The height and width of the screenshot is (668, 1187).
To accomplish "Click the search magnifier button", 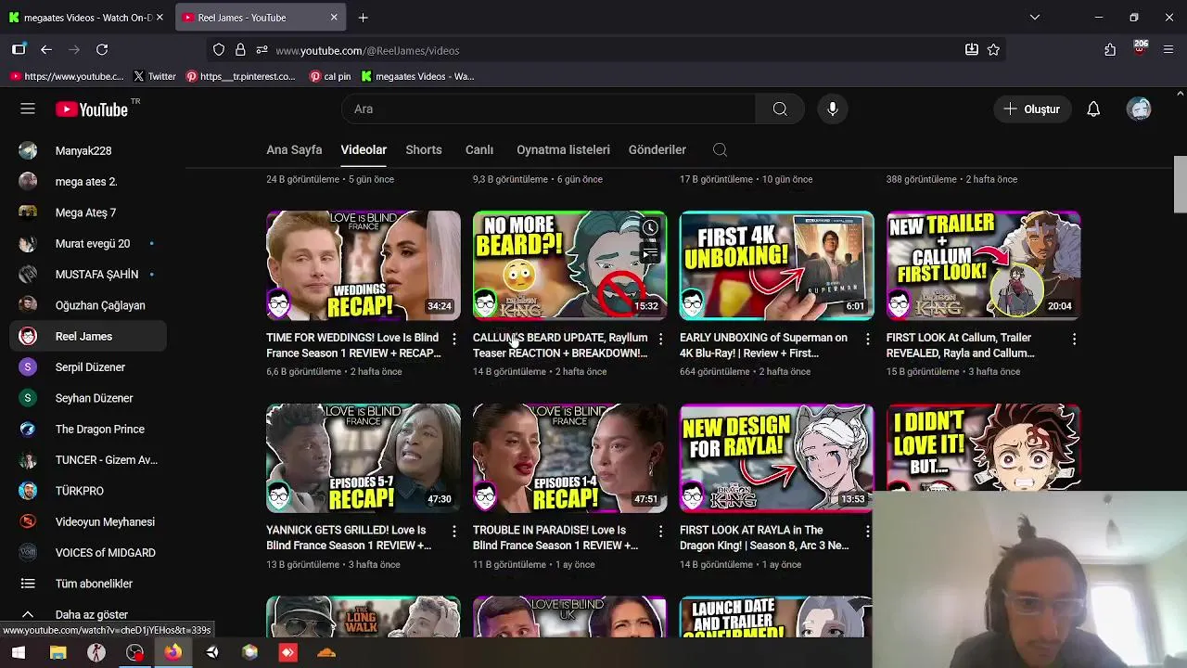I will tap(780, 109).
